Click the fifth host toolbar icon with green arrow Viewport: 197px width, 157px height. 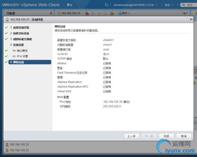click(x=112, y=13)
